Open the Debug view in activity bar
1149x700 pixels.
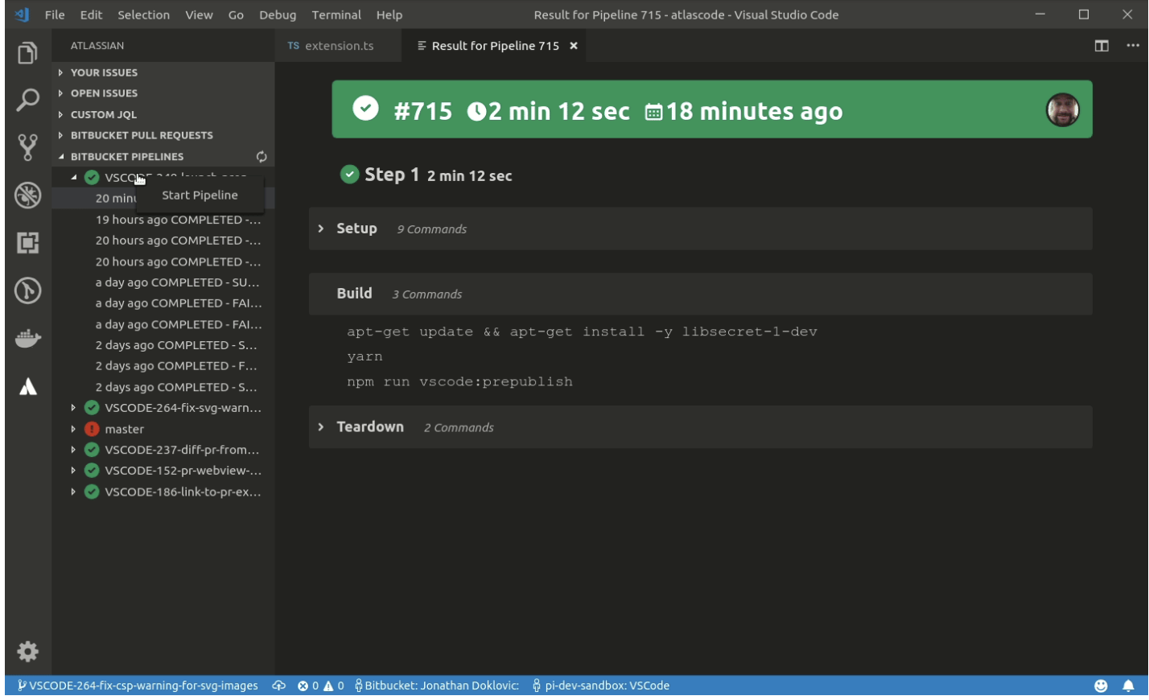tap(27, 195)
